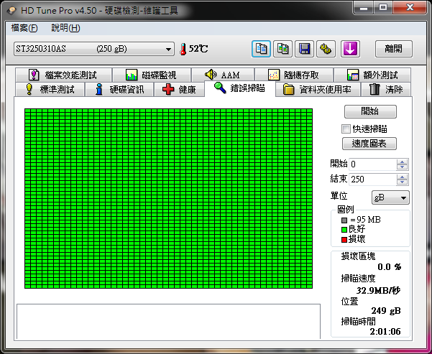
Task: Click the green magnifier icon on 錯誤掃瞄 tab
Action: (x=219, y=88)
